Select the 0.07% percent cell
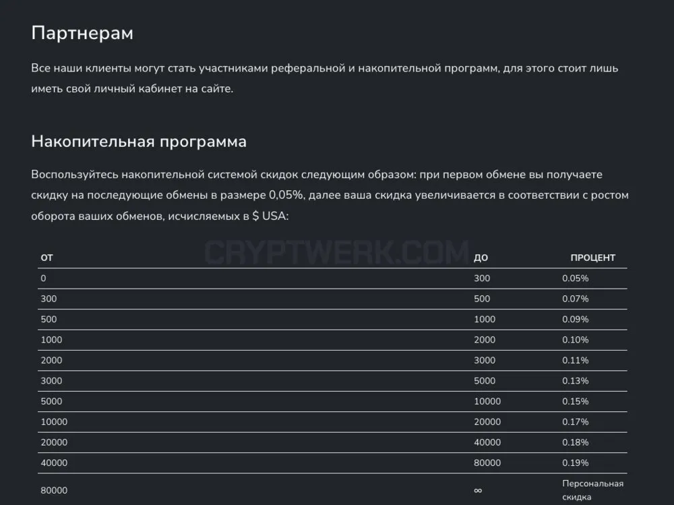The height and width of the screenshot is (505, 674). point(575,299)
